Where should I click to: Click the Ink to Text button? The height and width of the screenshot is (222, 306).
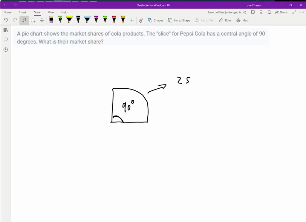(x=204, y=20)
